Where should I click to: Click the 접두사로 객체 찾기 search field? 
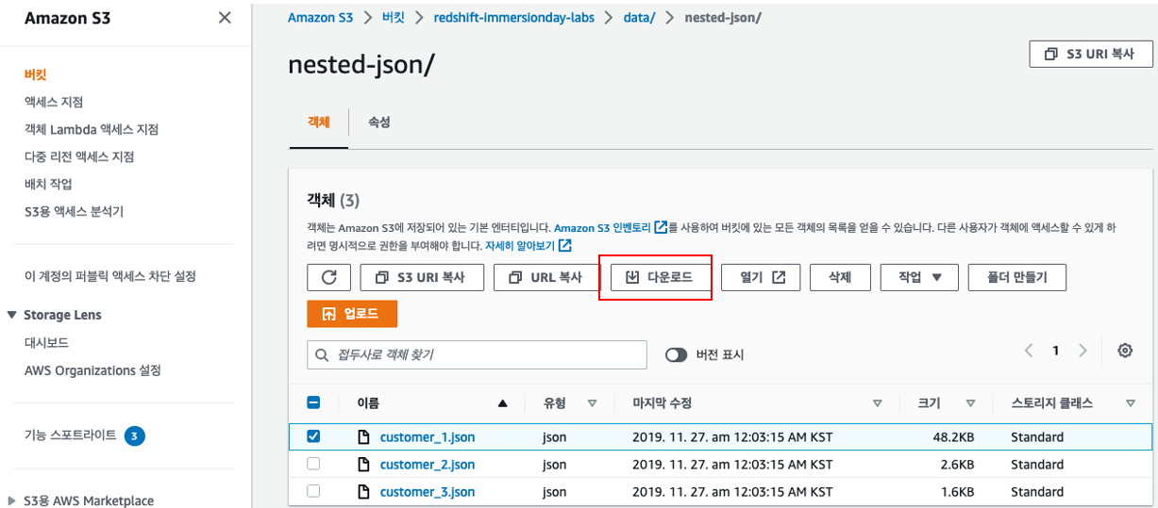(x=477, y=354)
